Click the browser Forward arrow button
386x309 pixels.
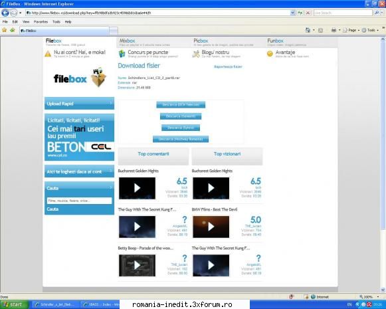click(14, 13)
